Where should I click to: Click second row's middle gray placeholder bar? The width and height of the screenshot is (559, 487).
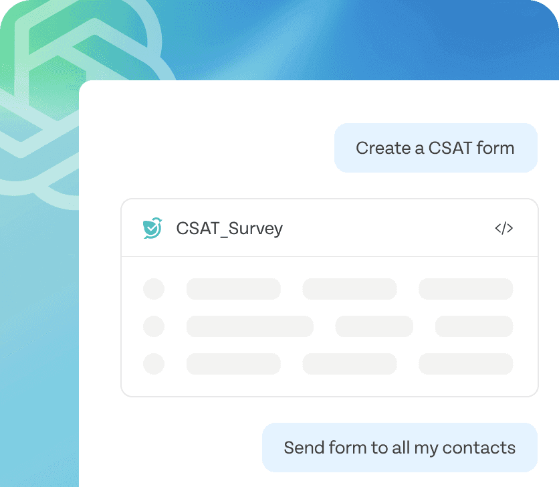(x=374, y=326)
